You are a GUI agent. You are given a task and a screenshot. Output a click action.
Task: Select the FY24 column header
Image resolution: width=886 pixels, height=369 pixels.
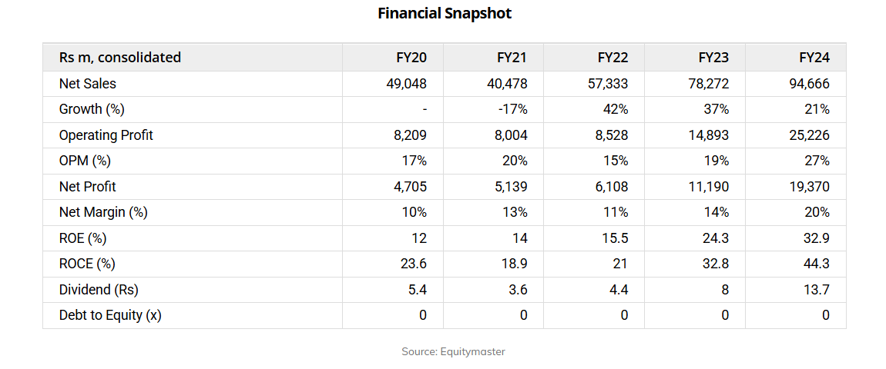point(814,58)
